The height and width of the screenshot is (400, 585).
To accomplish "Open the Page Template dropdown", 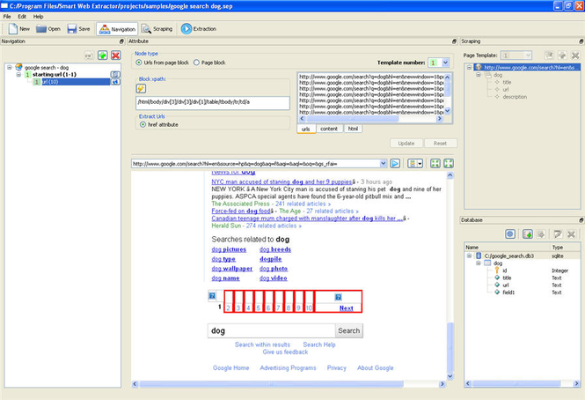I will (x=528, y=56).
